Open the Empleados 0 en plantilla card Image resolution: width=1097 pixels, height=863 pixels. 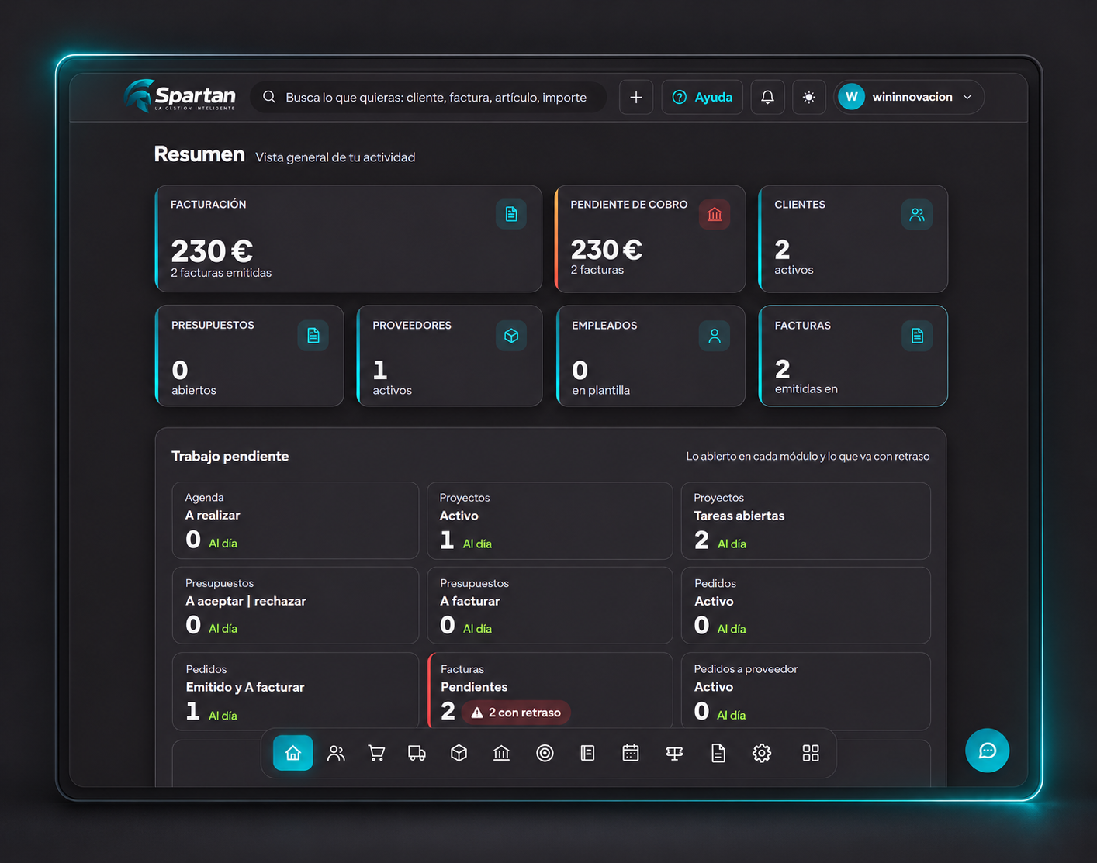651,356
